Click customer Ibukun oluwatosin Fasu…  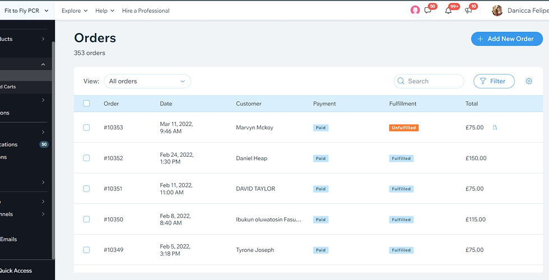coord(268,220)
